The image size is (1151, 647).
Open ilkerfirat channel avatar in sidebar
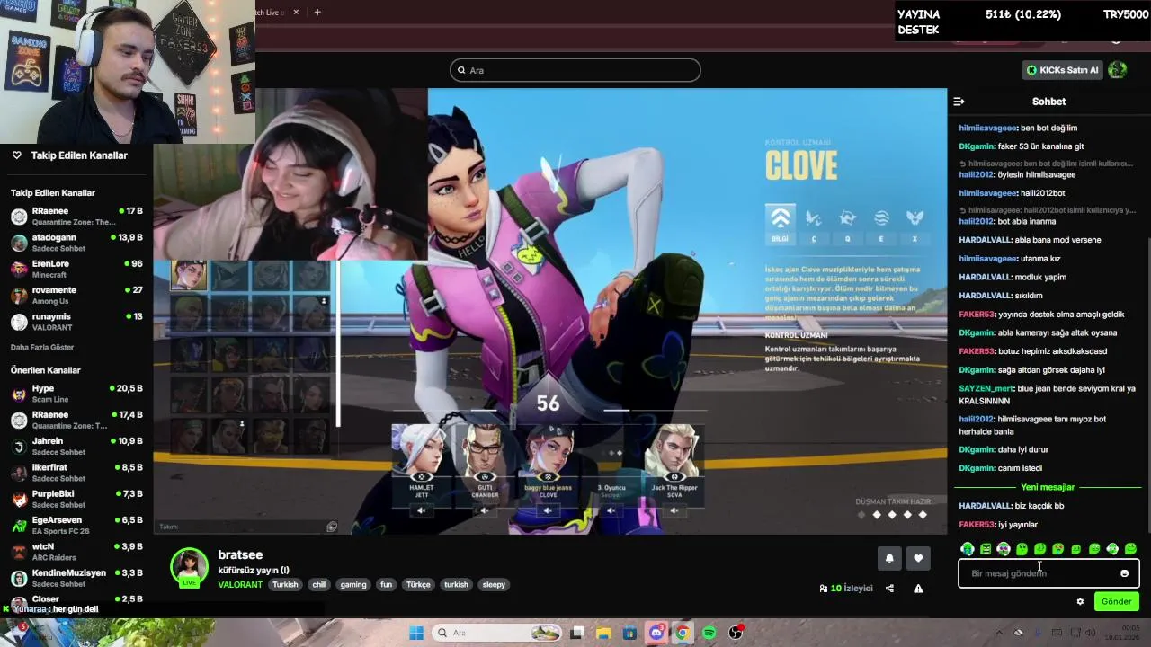[x=19, y=473]
